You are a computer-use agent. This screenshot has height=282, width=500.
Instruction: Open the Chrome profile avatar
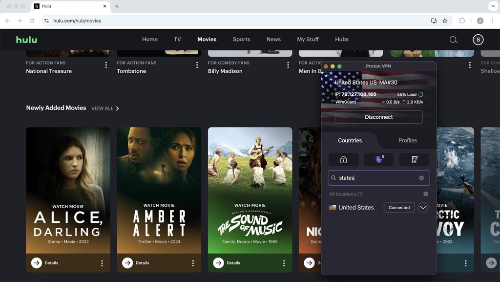click(x=480, y=21)
